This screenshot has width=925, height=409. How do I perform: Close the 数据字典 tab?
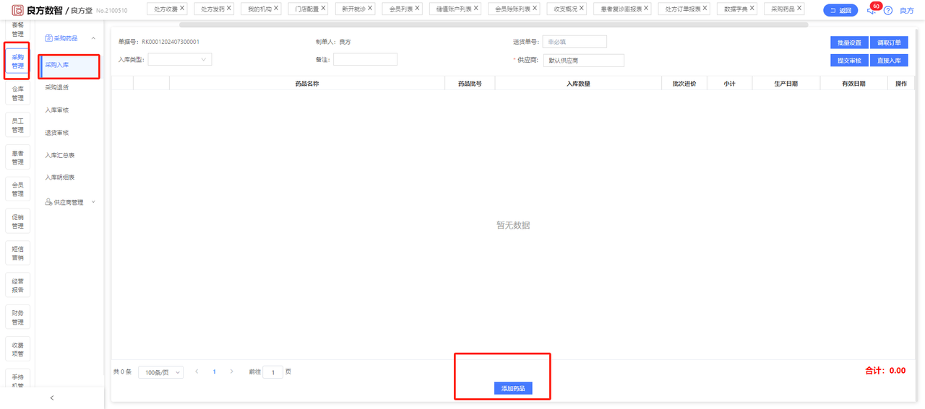pos(752,9)
